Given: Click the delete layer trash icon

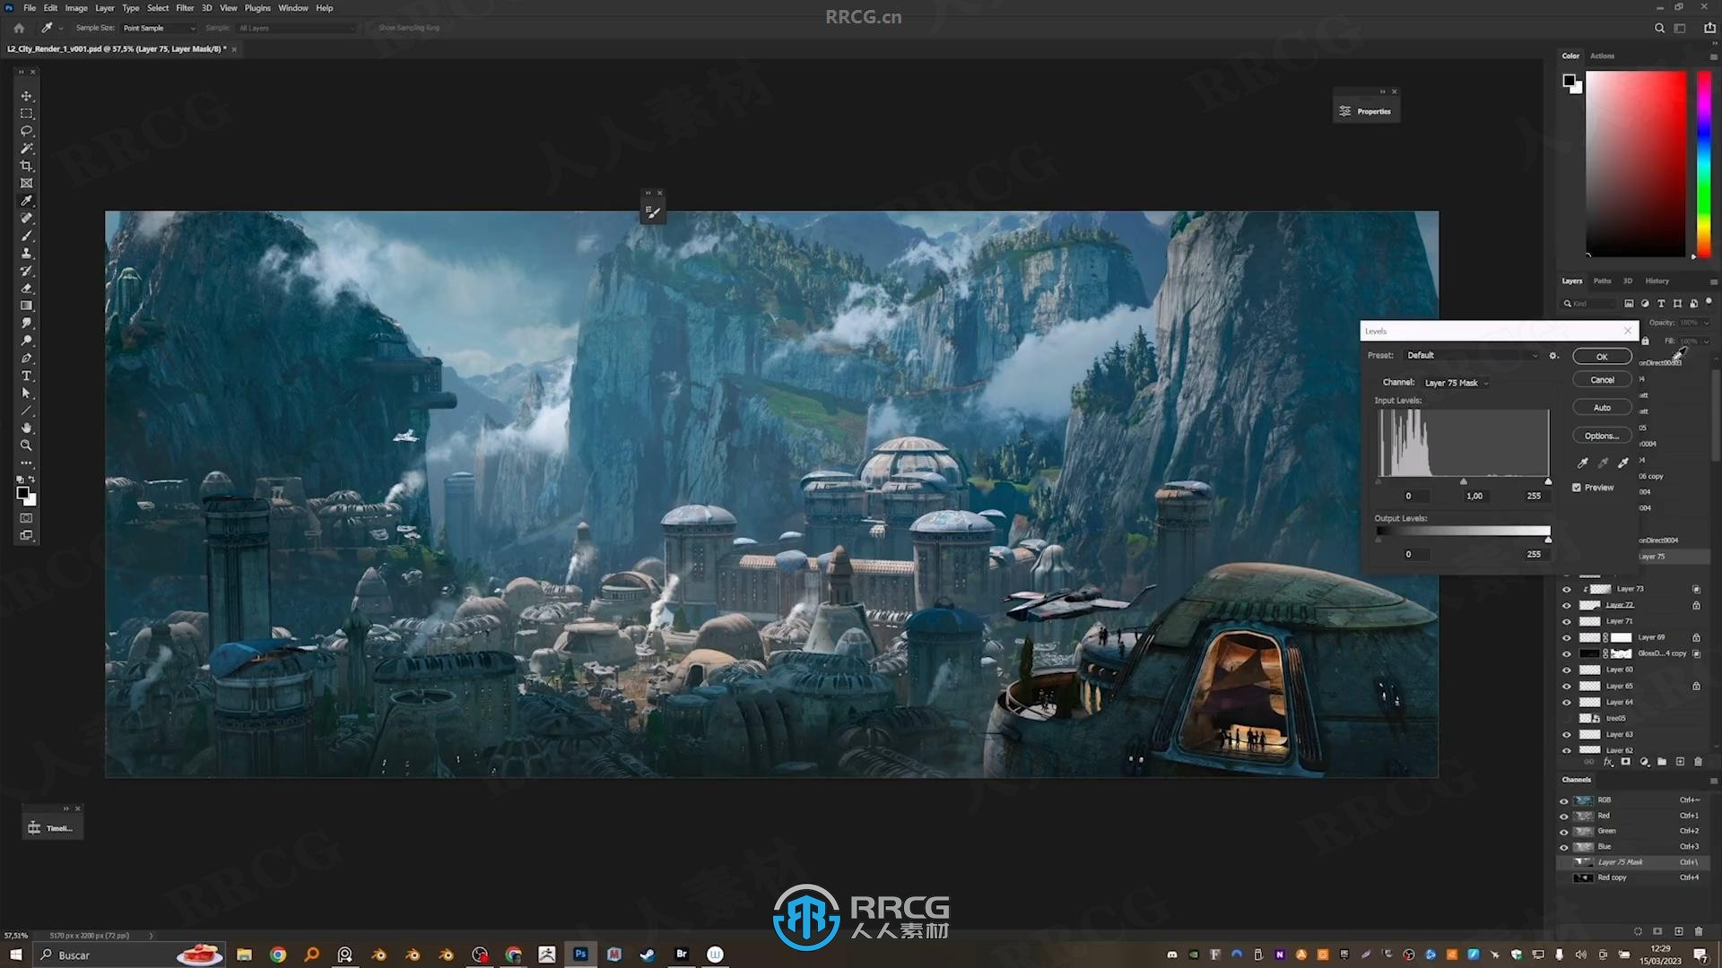Looking at the screenshot, I should [x=1698, y=762].
